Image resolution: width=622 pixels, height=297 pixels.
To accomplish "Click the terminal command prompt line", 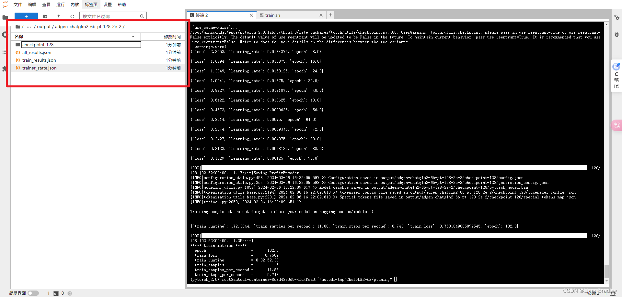I will [294, 280].
